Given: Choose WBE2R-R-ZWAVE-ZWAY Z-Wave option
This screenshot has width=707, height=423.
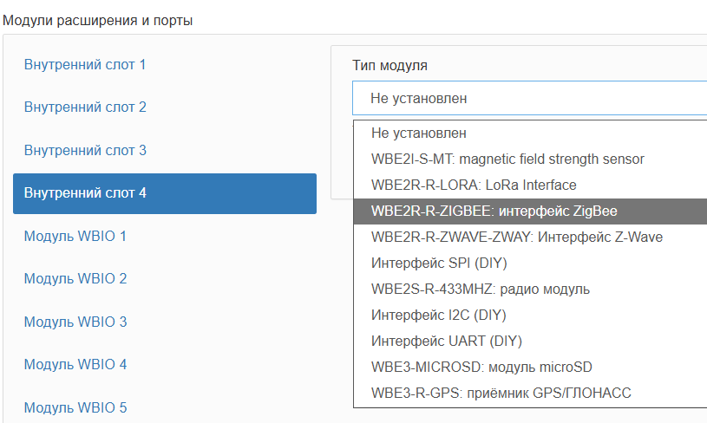Looking at the screenshot, I should (517, 237).
